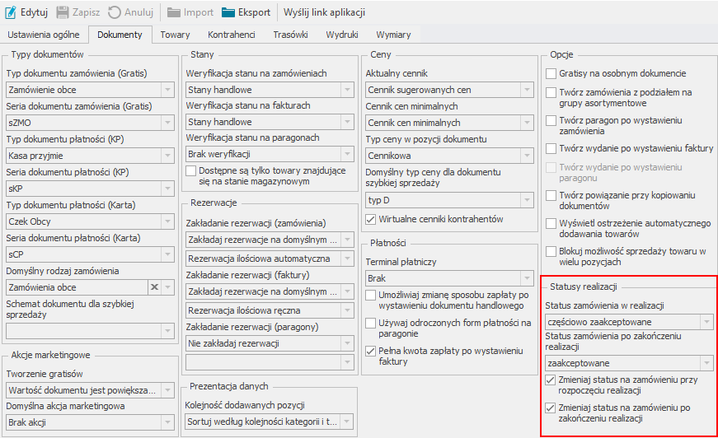Expand the sZMO series dropdown
Viewport: 718px width, 438px height.
click(167, 123)
